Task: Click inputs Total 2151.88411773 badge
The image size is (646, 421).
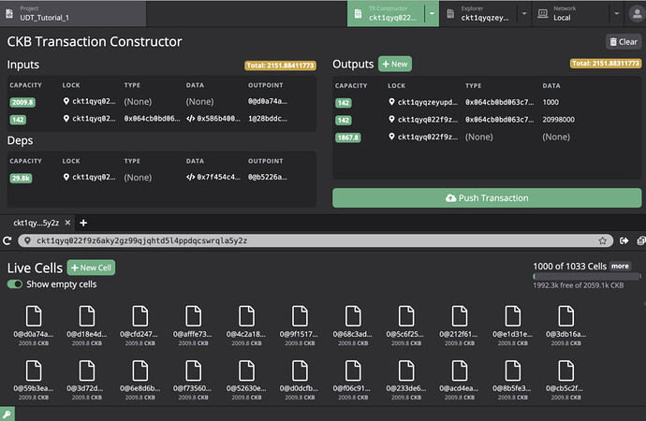Action: coord(280,65)
